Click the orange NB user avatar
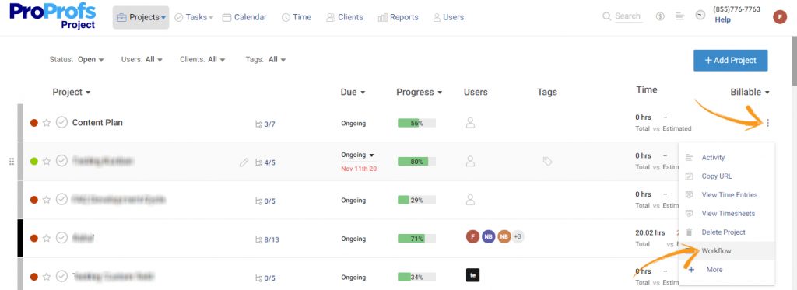 504,236
